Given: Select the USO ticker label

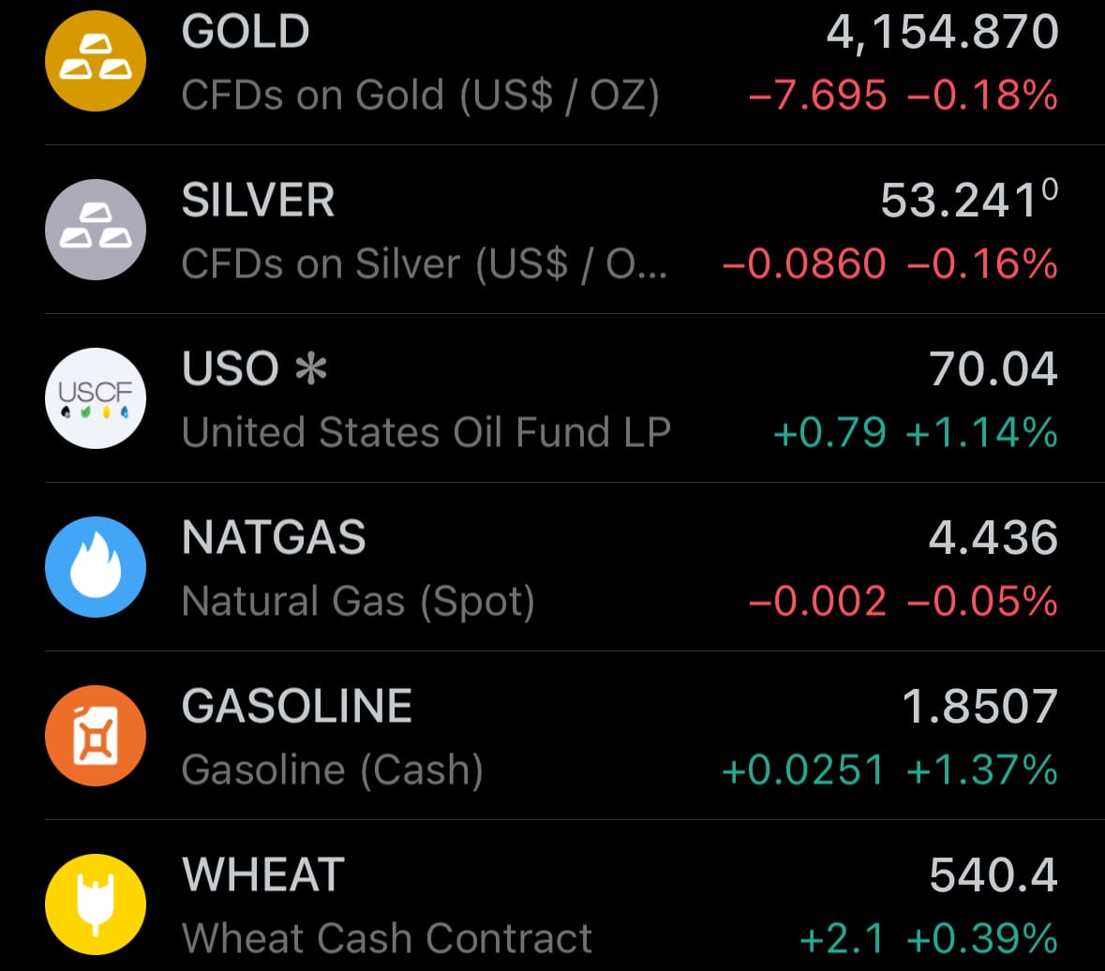Looking at the screenshot, I should click(x=231, y=369).
